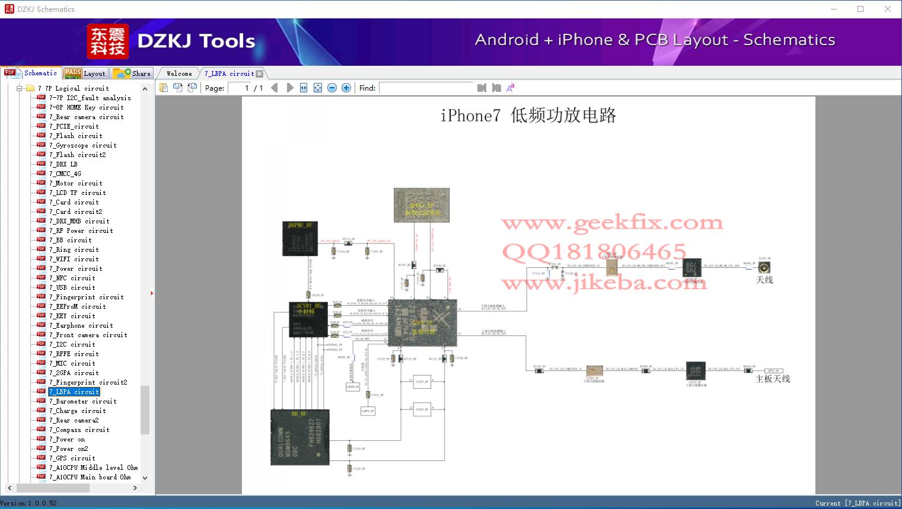The height and width of the screenshot is (509, 902).
Task: Open 7_Card circuit2 document
Action: (76, 212)
